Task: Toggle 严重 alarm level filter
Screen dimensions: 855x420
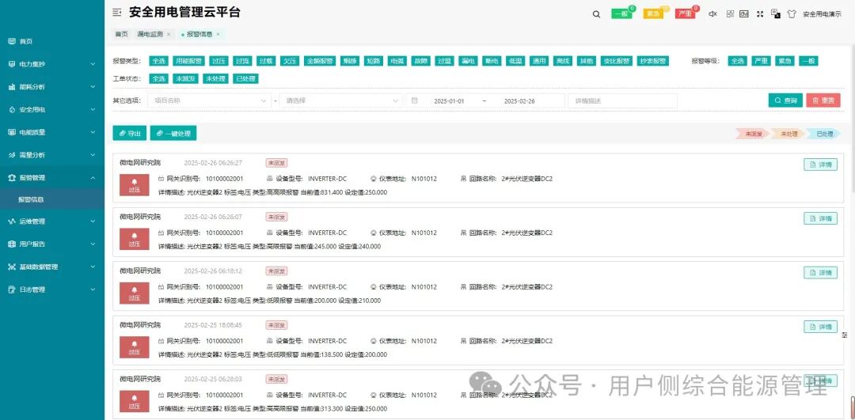Action: click(760, 61)
